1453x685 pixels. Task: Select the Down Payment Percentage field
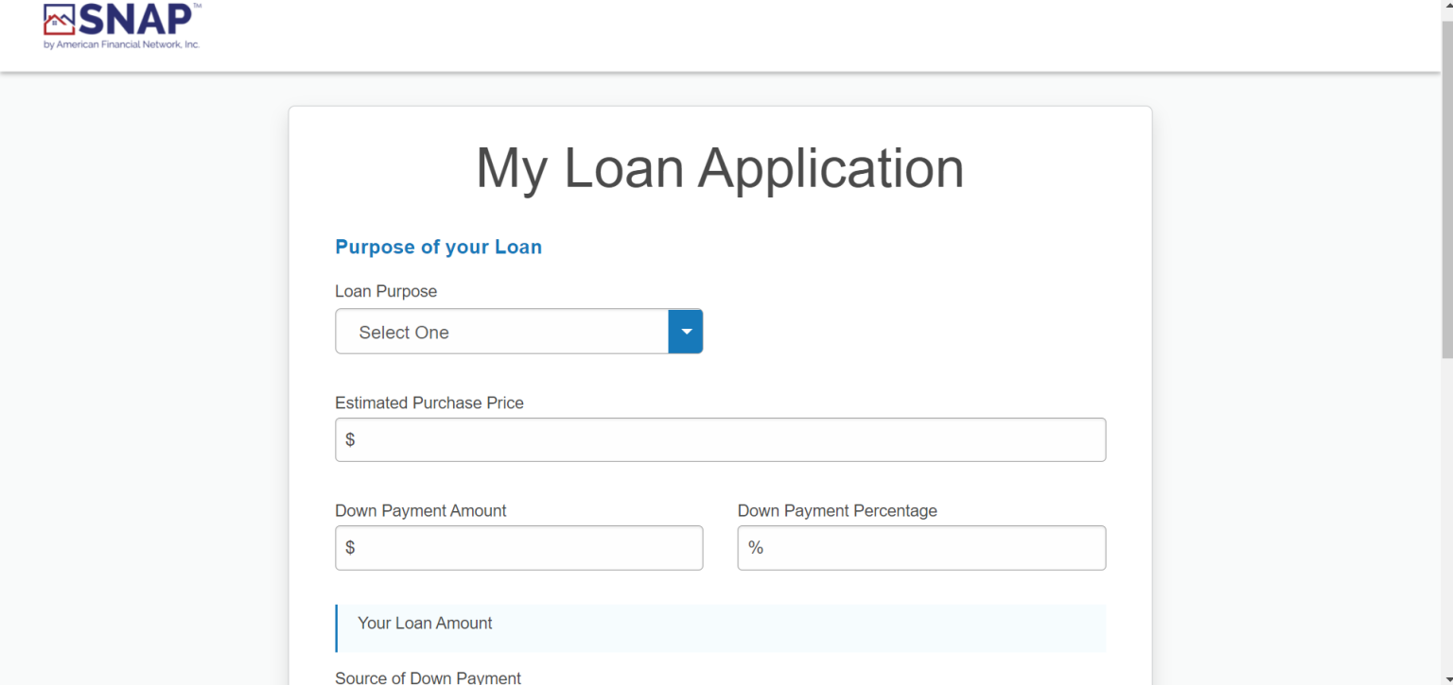[921, 548]
